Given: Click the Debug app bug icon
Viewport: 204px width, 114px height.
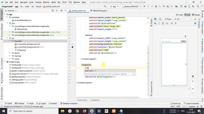Looking at the screenshot, I should click(156, 6).
